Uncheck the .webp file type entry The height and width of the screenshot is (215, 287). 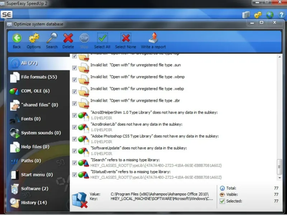click(74, 92)
